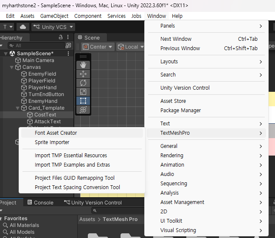This screenshot has height=238, width=275.
Task: Choose Project Files GUID Remapping Tool
Action: click(x=82, y=178)
